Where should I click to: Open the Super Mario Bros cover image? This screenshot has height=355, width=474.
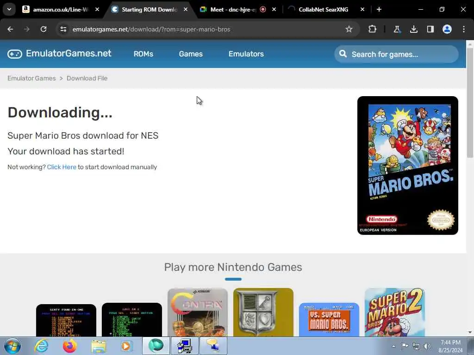[x=407, y=165]
